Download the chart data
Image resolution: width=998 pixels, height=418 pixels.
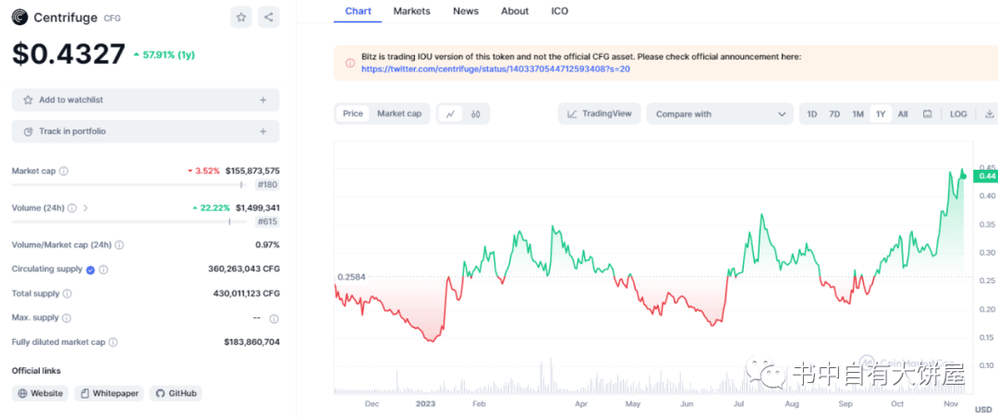click(990, 114)
